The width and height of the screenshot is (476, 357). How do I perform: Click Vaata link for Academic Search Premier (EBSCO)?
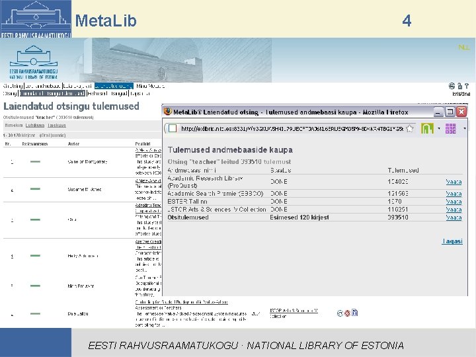click(454, 194)
